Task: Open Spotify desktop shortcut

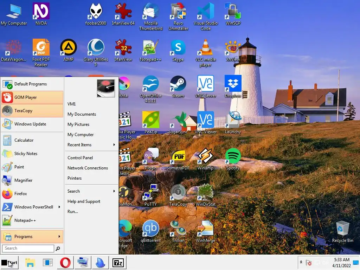Action: [233, 159]
